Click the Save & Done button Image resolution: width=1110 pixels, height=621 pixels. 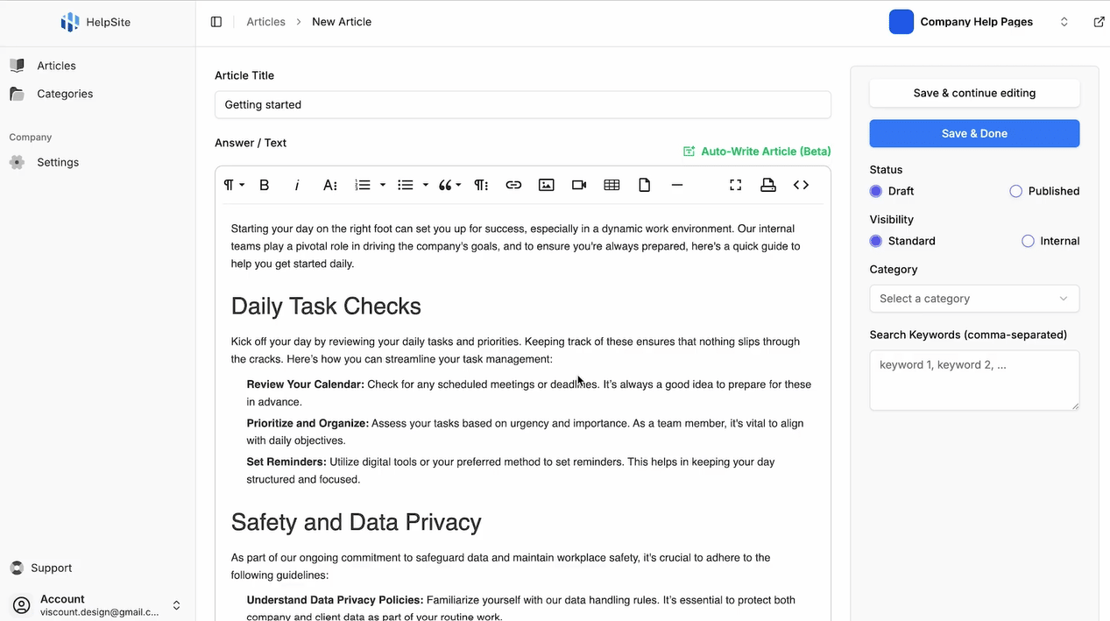tap(973, 133)
